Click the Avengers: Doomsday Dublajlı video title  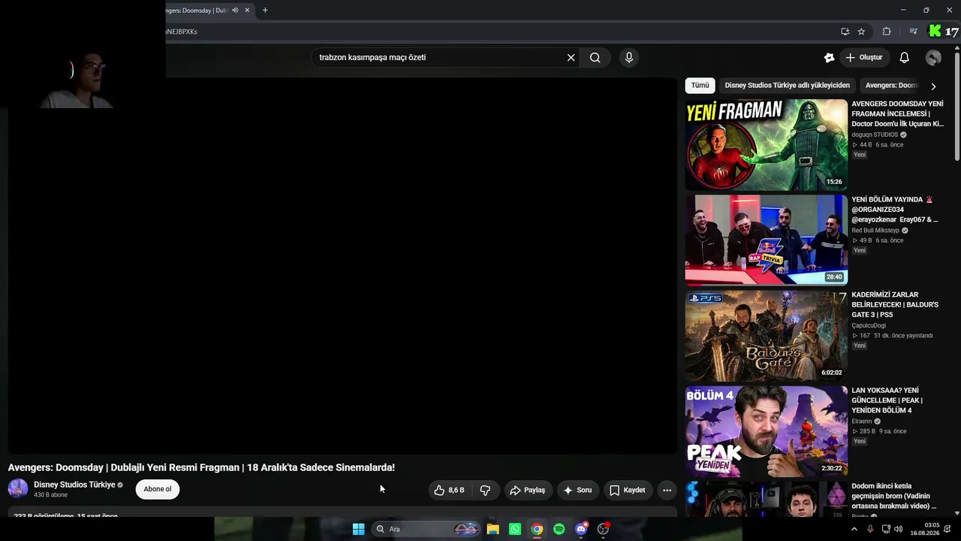click(201, 467)
